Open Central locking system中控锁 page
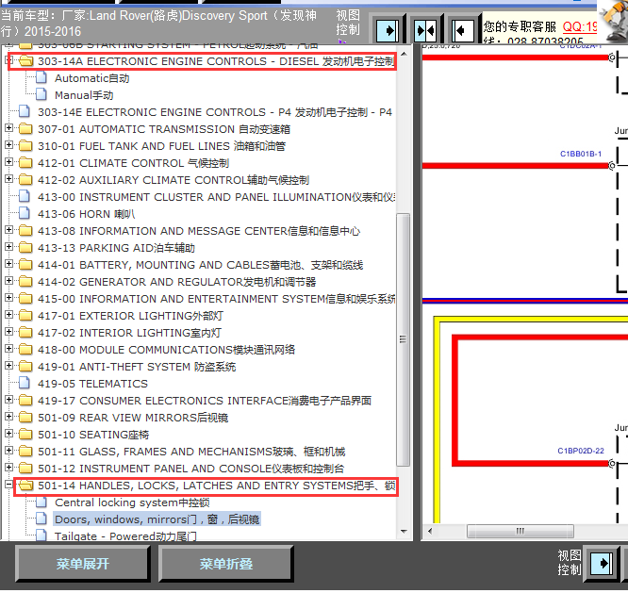Viewport: 628px width, 593px height. pos(132,502)
